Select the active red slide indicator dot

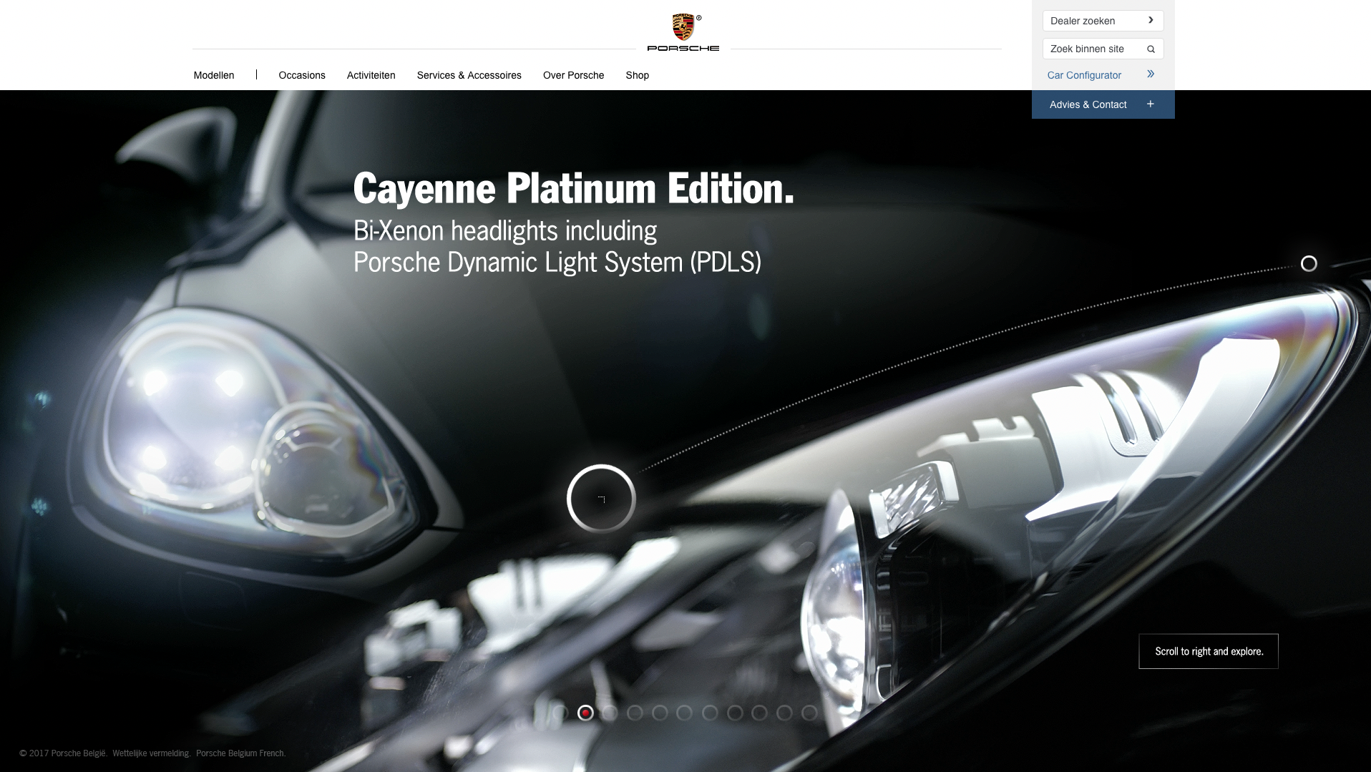pyautogui.click(x=585, y=713)
